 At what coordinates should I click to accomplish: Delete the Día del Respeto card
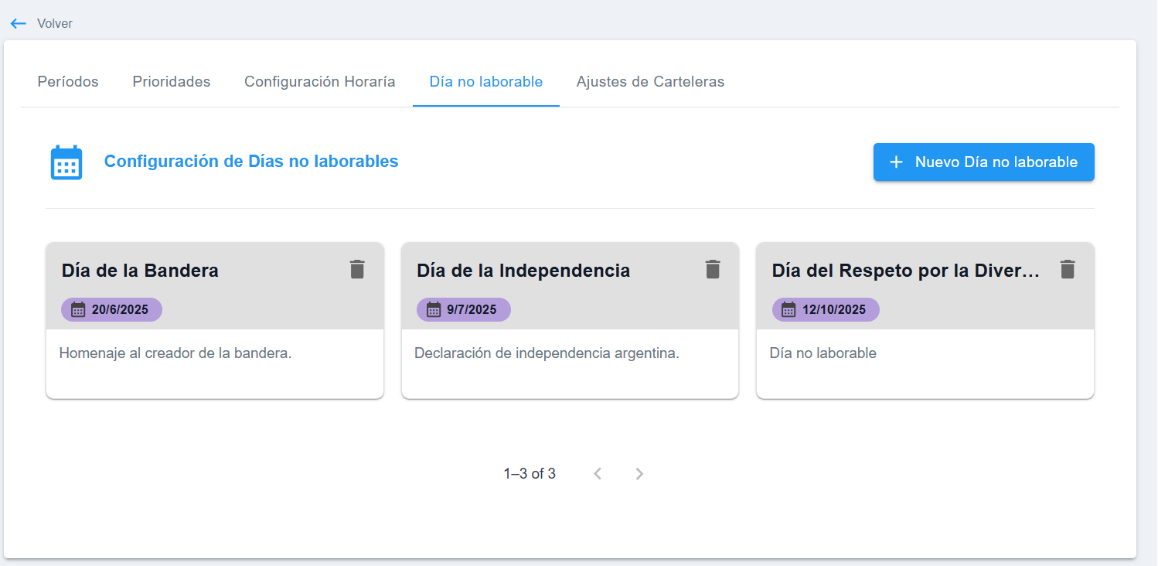(x=1068, y=269)
